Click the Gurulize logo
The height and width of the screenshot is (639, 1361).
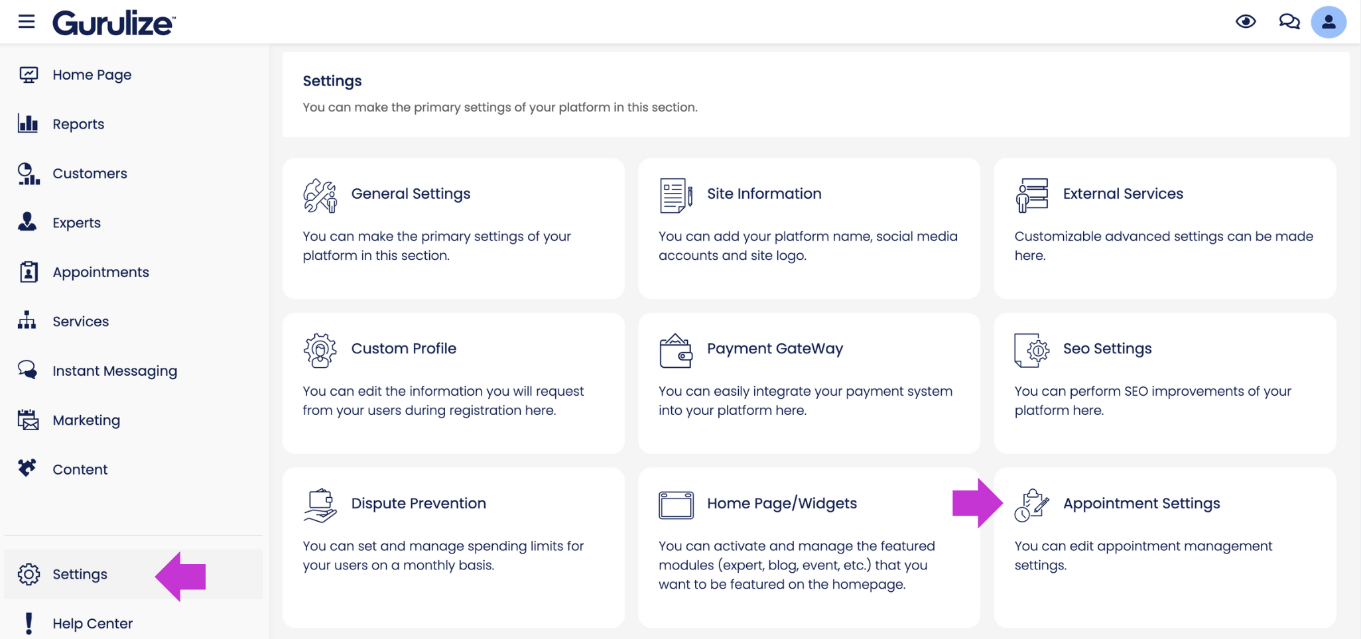[x=114, y=23]
